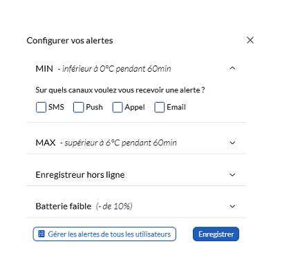Expand Enregistreur hors ligne chevron
Image resolution: width=282 pixels, height=275 pixels.
pos(232,175)
